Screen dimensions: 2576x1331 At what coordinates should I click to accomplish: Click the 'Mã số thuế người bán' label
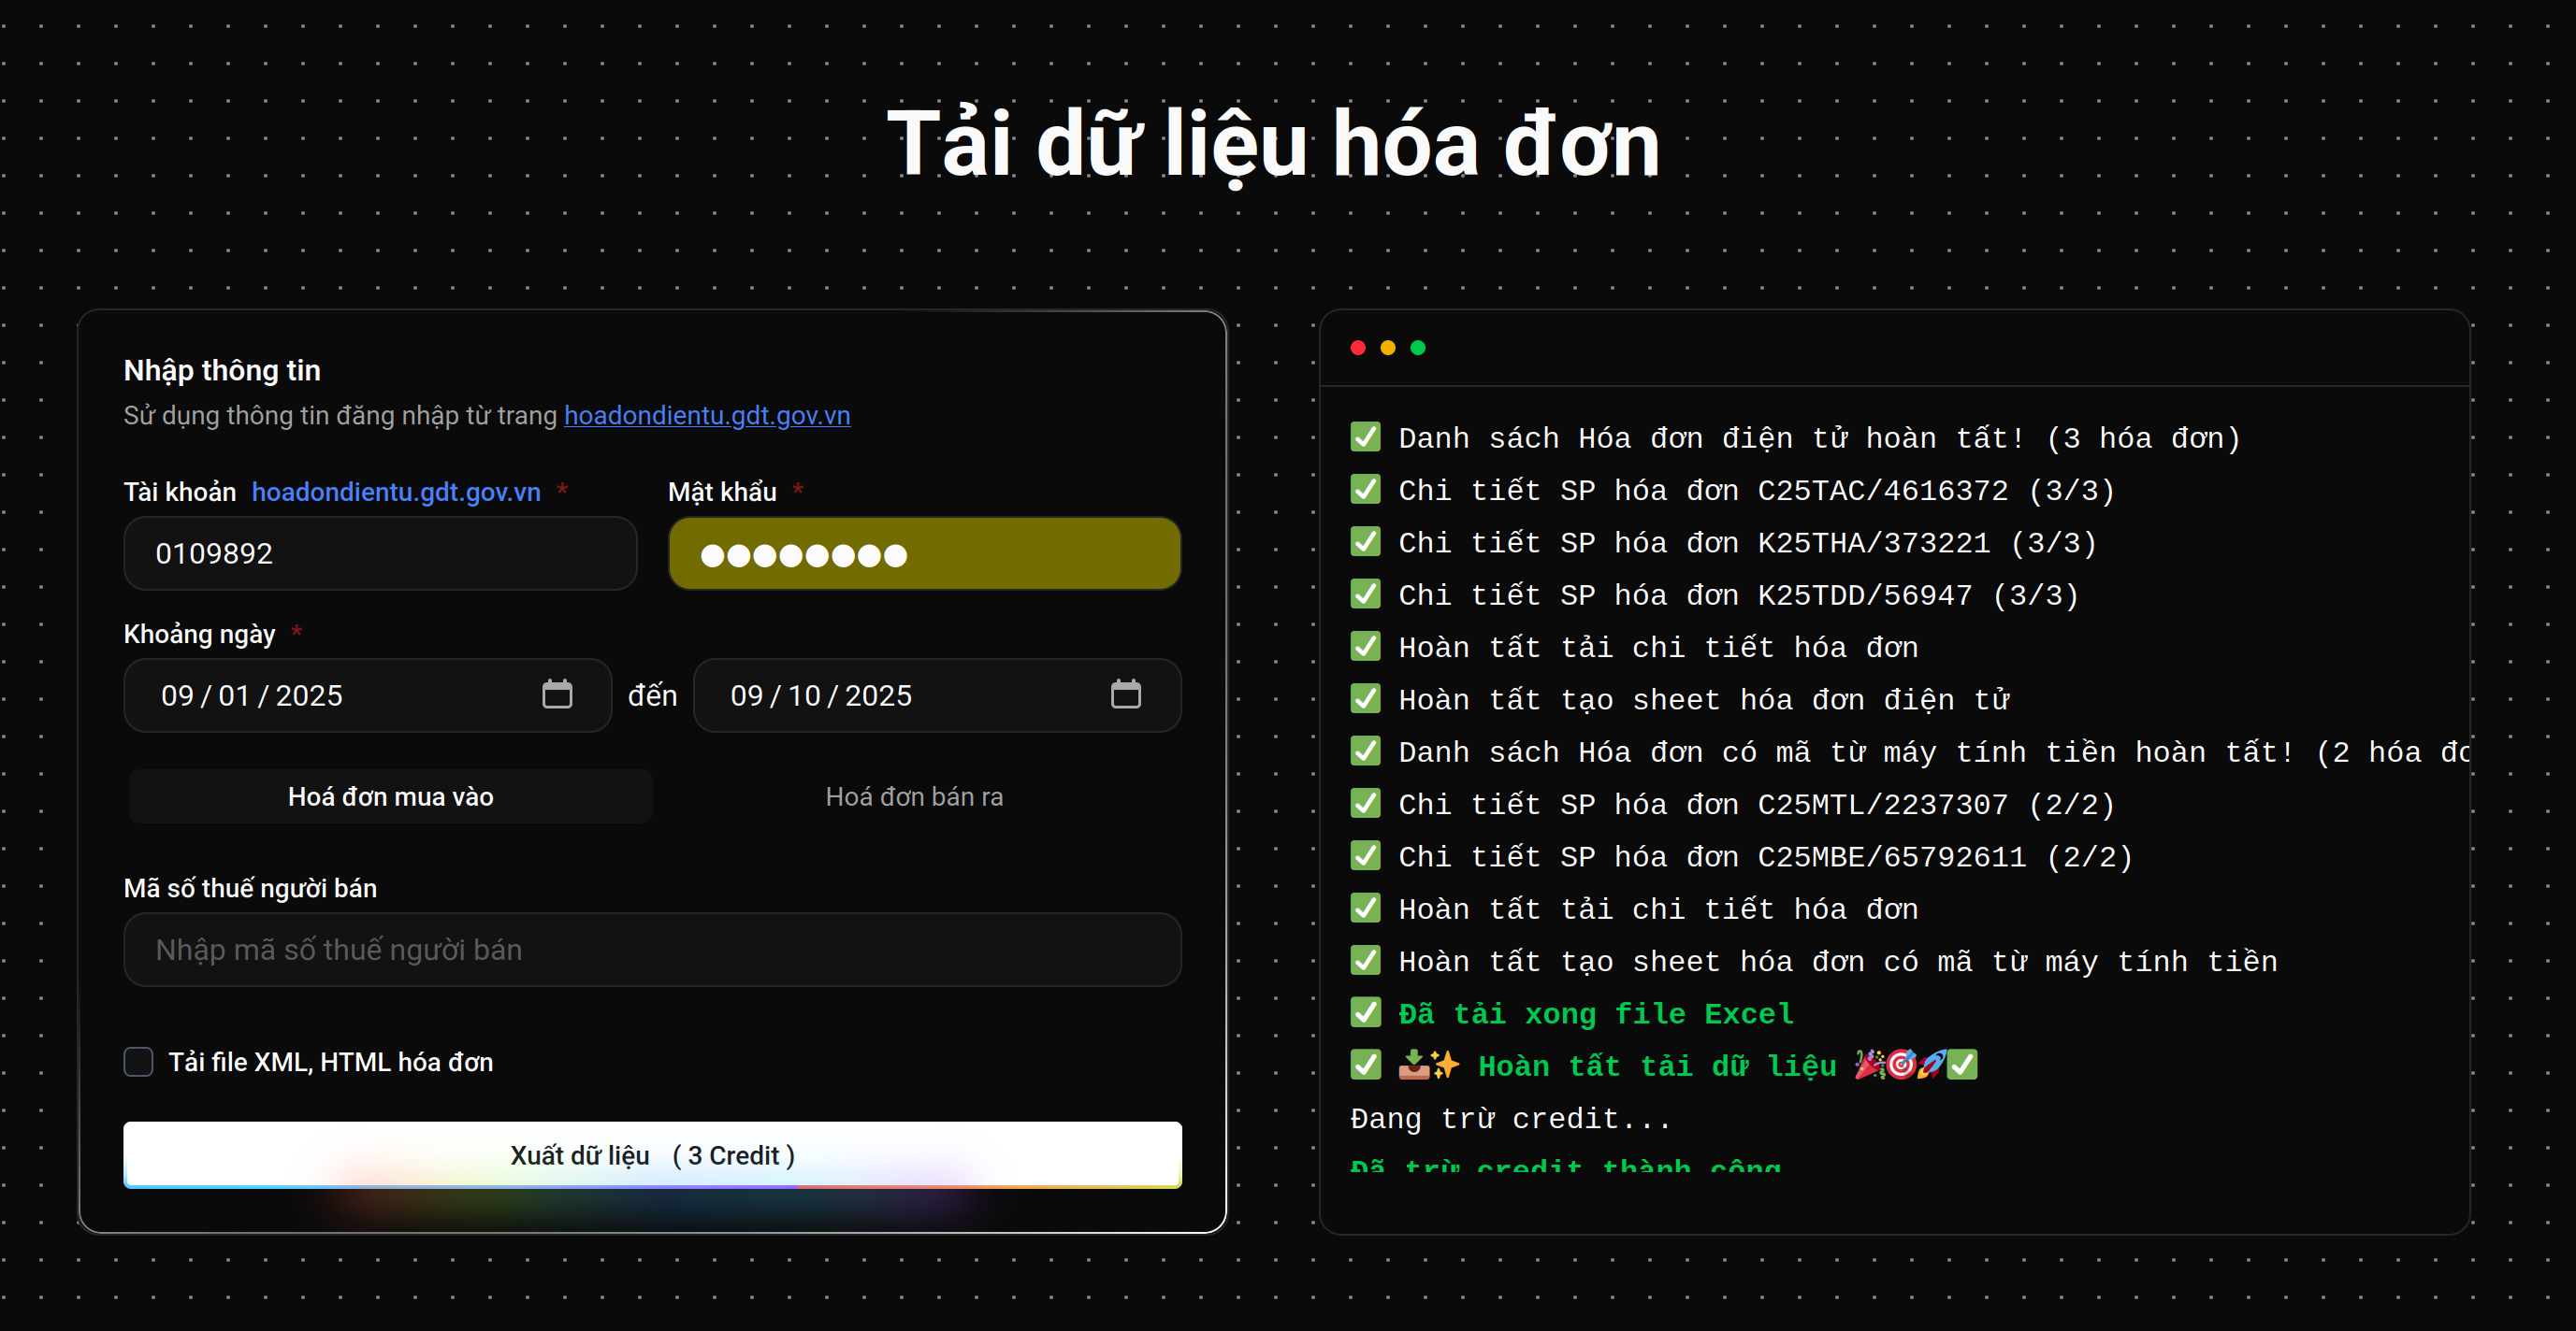pyautogui.click(x=250, y=888)
